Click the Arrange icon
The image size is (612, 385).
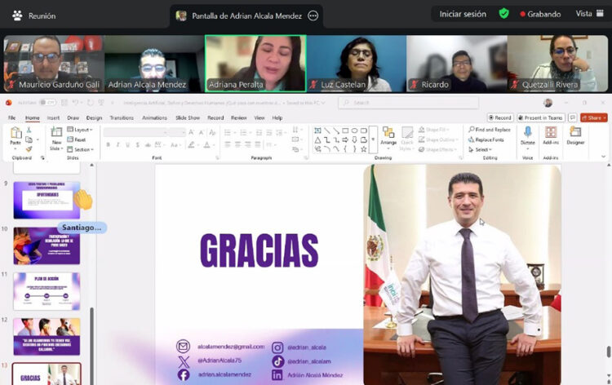pos(388,132)
